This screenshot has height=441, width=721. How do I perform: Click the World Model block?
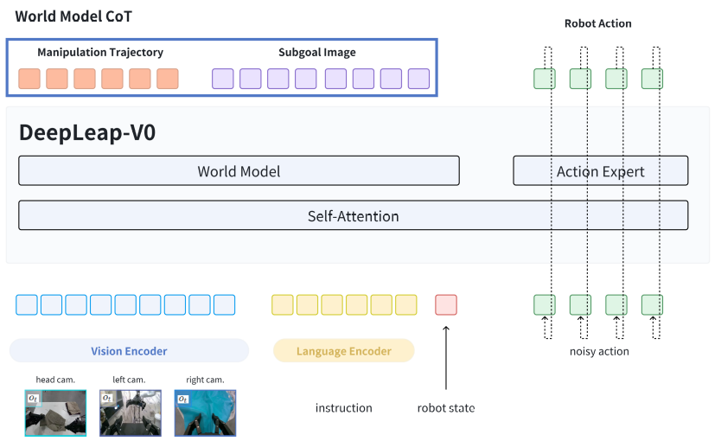(x=239, y=171)
